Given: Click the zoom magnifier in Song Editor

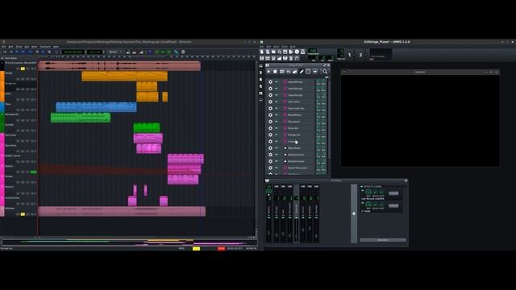Looking at the screenshot, I should (325, 72).
